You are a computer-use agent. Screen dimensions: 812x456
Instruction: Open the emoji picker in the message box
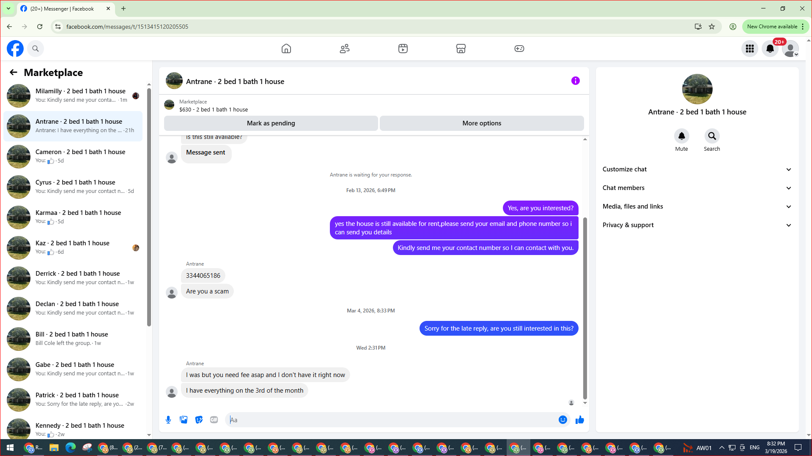click(x=562, y=420)
